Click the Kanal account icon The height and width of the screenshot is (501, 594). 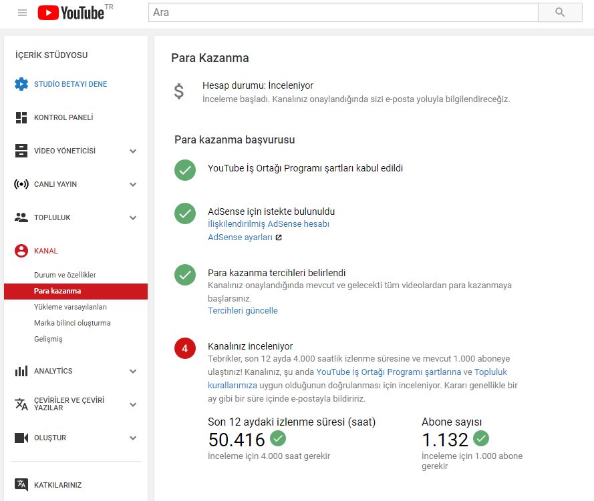[x=21, y=251]
